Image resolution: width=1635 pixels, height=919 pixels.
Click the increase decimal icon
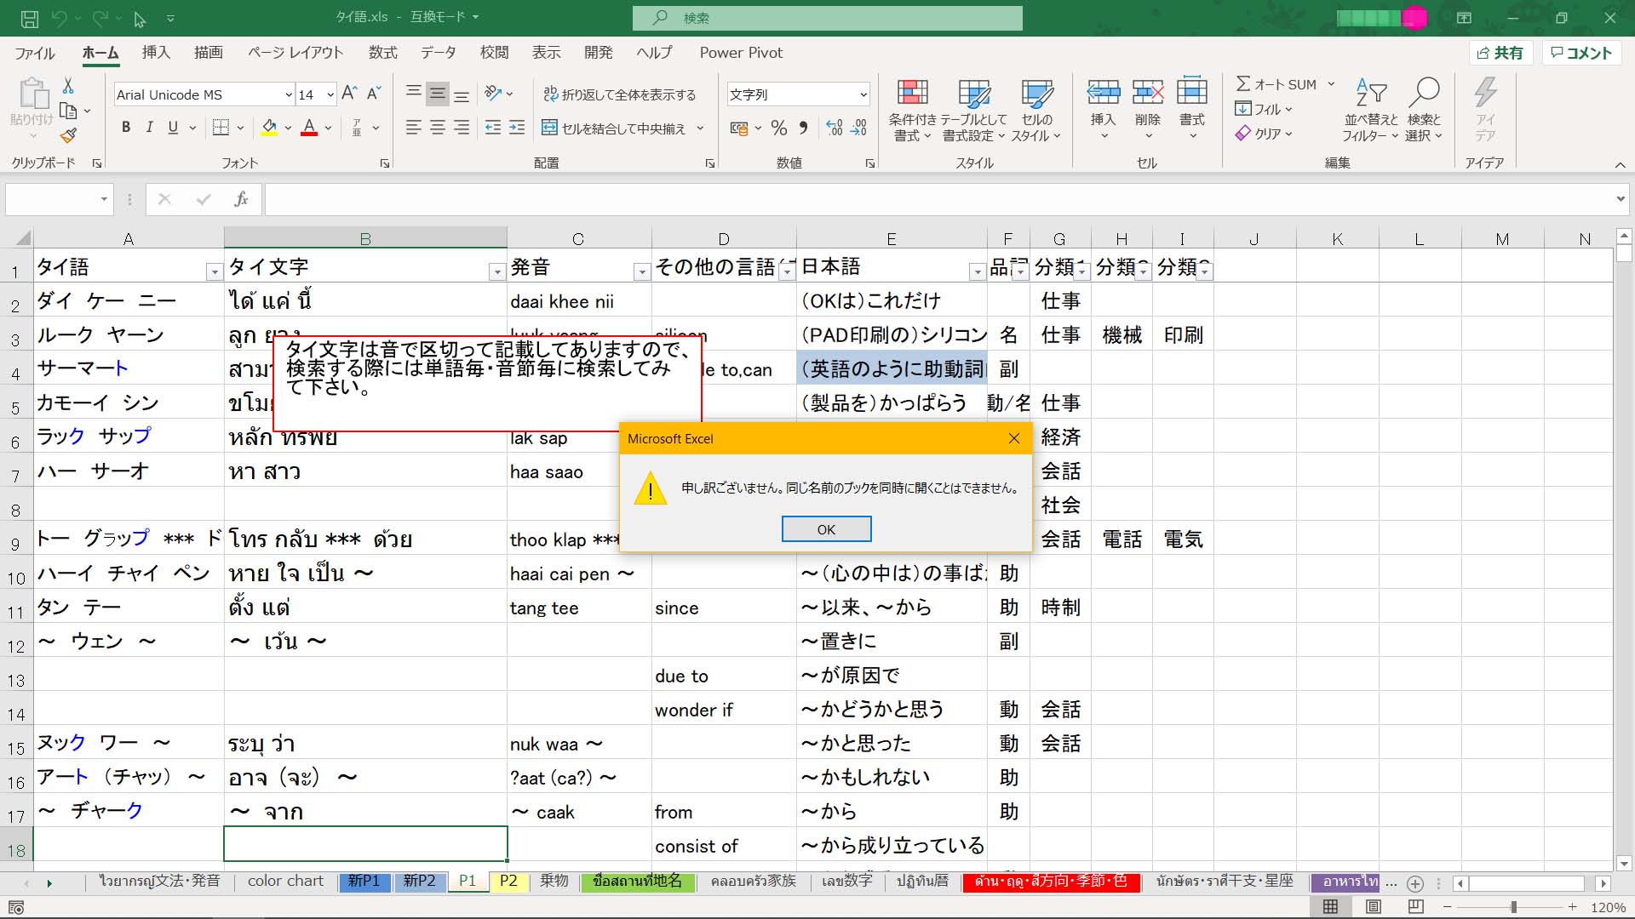tap(835, 128)
